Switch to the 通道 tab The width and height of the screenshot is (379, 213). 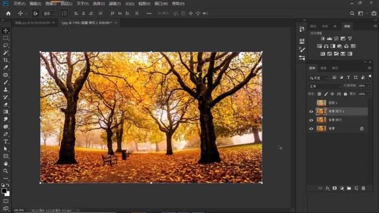pos(323,69)
